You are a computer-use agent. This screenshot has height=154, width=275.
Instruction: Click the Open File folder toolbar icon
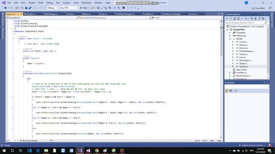pyautogui.click(x=22, y=8)
